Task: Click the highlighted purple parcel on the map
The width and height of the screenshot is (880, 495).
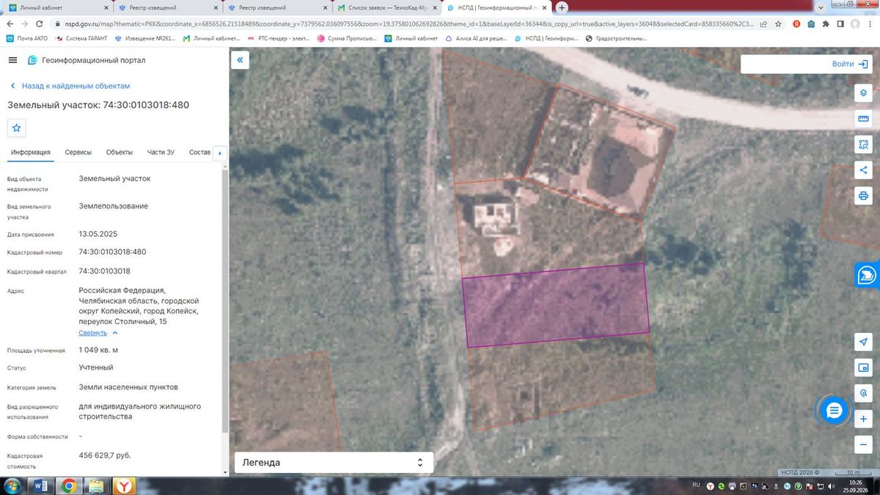Action: click(556, 300)
